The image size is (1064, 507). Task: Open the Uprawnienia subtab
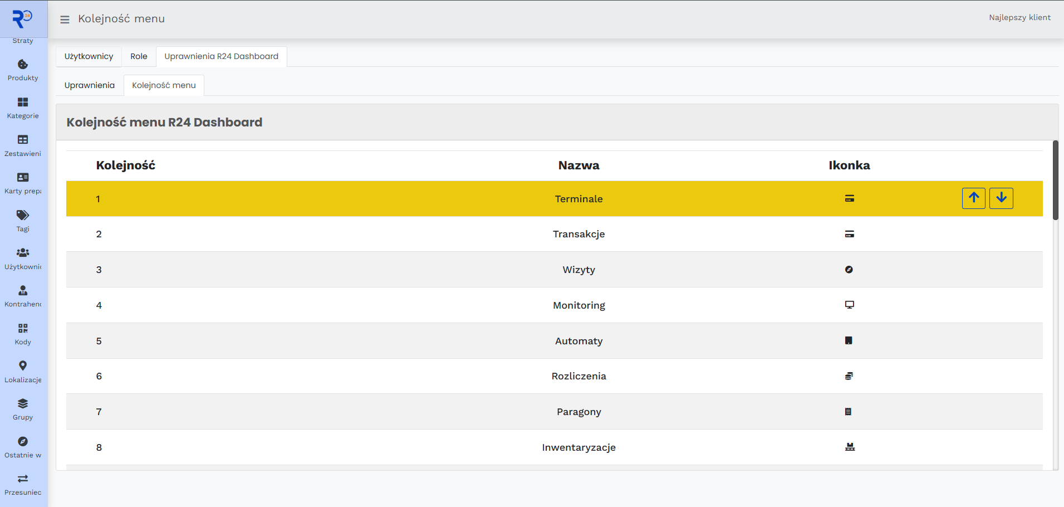click(x=89, y=85)
